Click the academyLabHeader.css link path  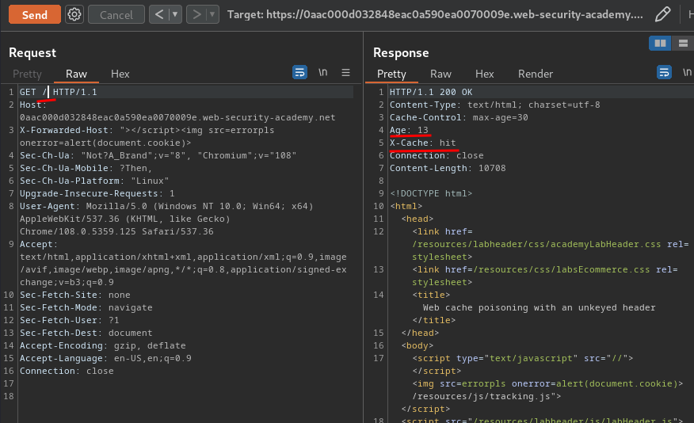(x=536, y=244)
